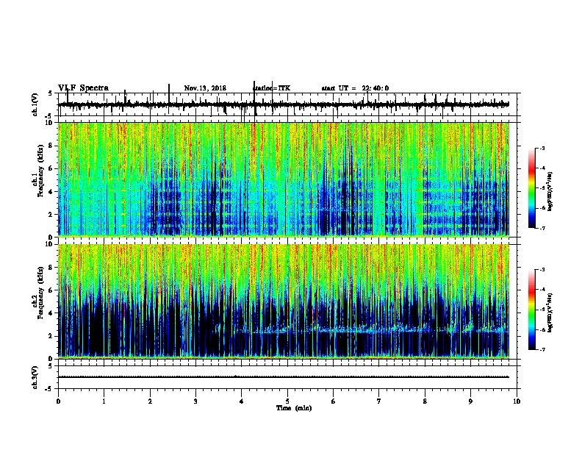Screen dimensions: 582x450
Task: Click the "4" tick on the time axis
Action: click(242, 401)
